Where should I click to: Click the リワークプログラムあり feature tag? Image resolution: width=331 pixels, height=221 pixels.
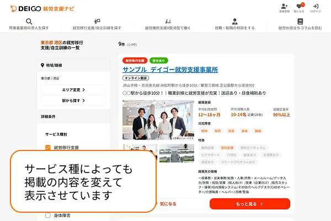238,162
